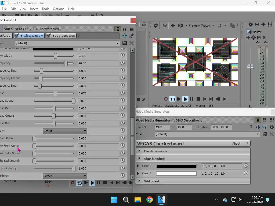Open the Tools menu

(x=45, y=9)
